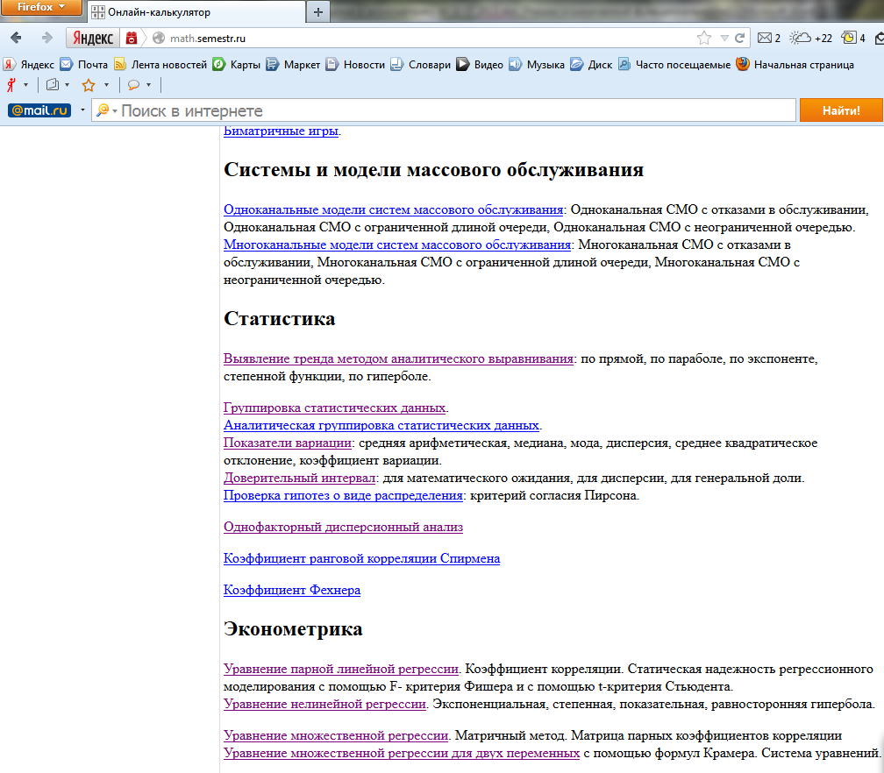884x773 pixels.
Task: Open the Диск bookmark
Action: pyautogui.click(x=591, y=65)
